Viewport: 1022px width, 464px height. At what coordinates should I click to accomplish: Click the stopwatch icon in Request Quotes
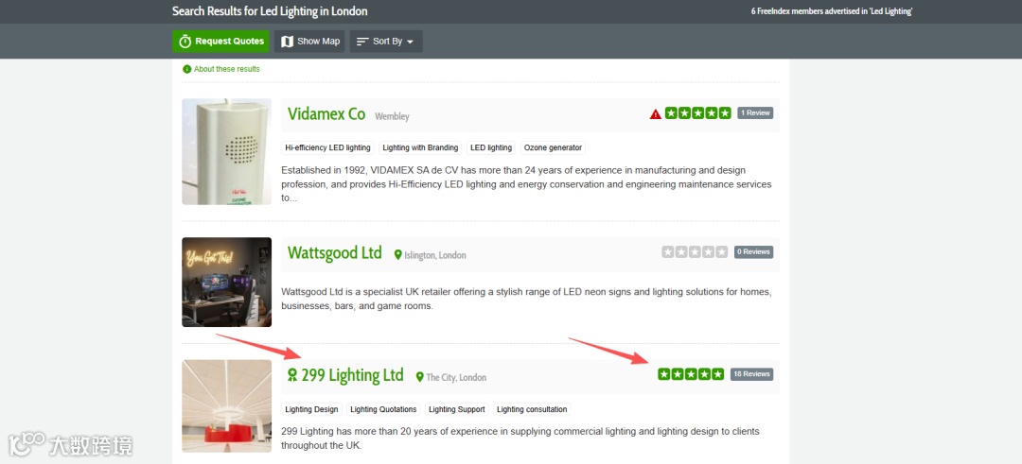tap(185, 41)
